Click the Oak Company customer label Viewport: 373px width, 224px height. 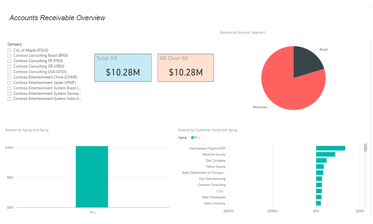[x=216, y=160]
